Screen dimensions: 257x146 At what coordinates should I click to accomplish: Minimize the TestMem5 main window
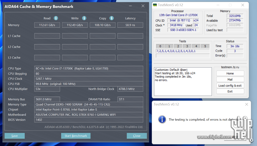(x=218, y=5)
